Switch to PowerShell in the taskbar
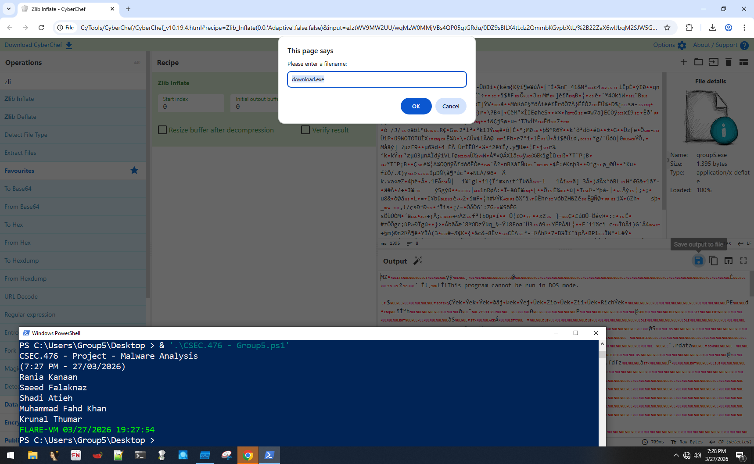754x464 pixels. [x=269, y=455]
